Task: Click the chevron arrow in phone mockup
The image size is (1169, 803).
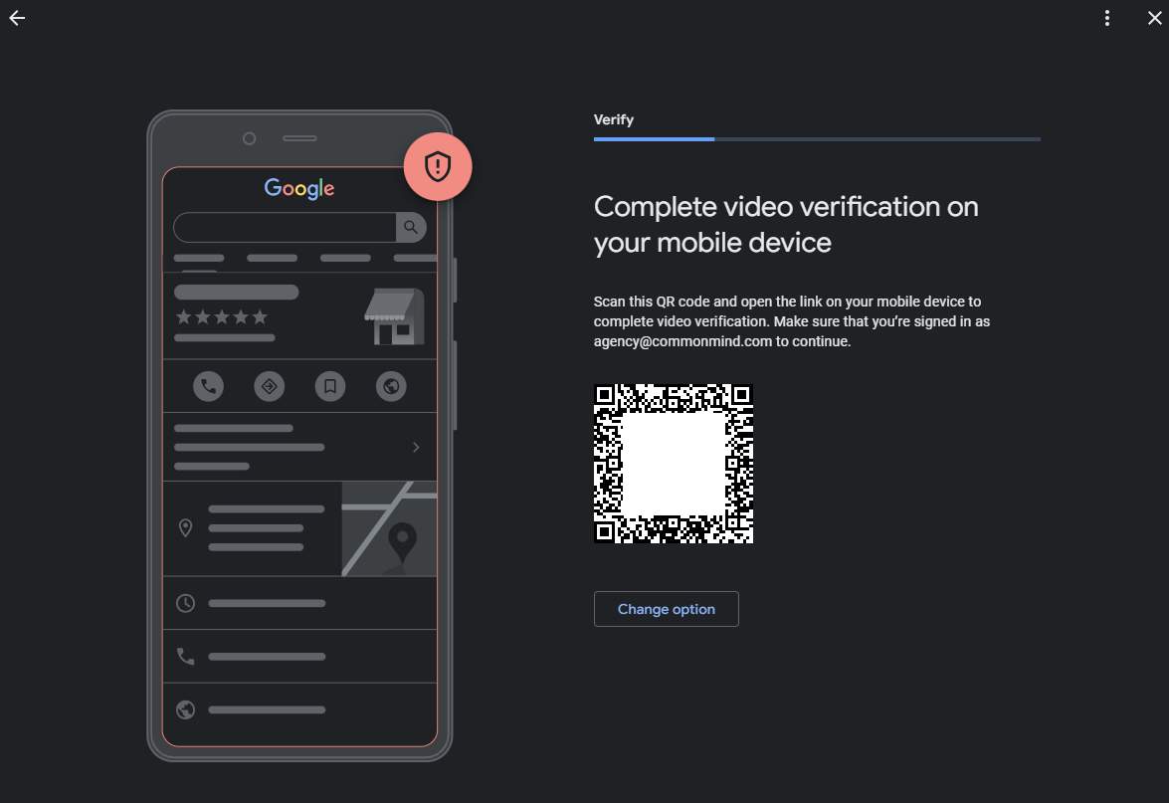Action: click(416, 448)
